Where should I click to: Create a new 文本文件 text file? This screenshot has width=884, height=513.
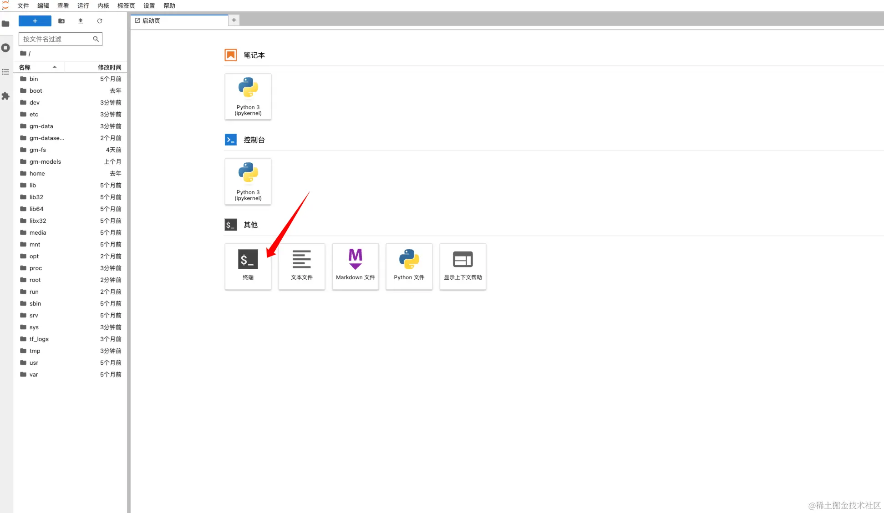tap(302, 266)
